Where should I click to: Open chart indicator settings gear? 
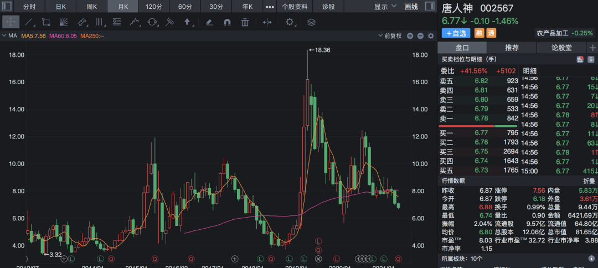[x=431, y=36]
